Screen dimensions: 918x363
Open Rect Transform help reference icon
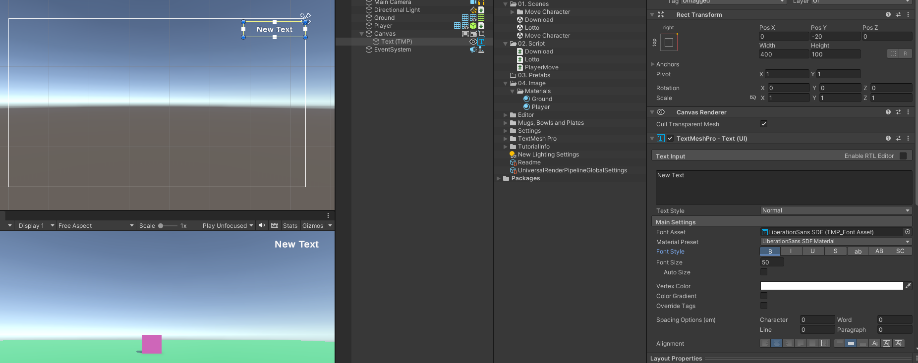[x=888, y=15]
